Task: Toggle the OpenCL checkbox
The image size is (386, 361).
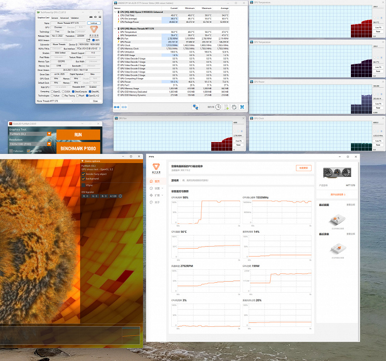Action: coord(52,92)
